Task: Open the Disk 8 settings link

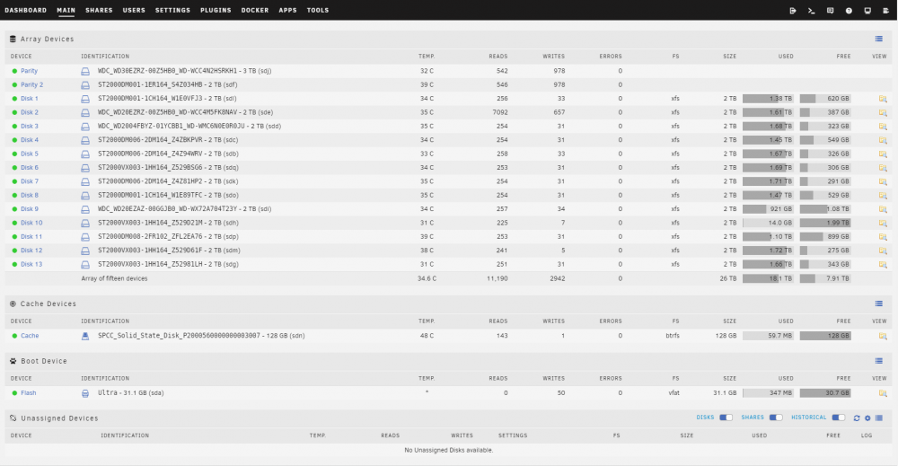Action: [30, 195]
